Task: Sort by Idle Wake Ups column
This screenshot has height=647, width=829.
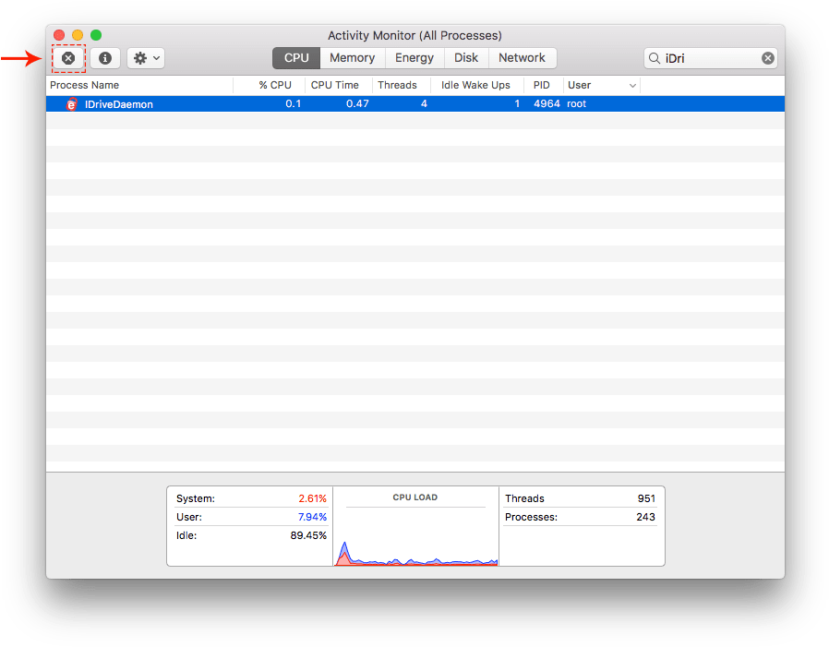Action: click(x=475, y=85)
